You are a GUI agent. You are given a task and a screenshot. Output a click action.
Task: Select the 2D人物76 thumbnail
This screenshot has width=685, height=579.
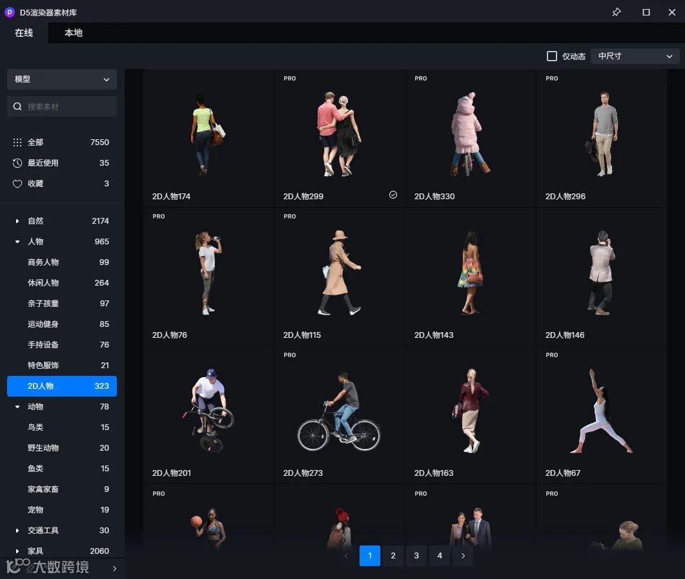click(x=209, y=277)
